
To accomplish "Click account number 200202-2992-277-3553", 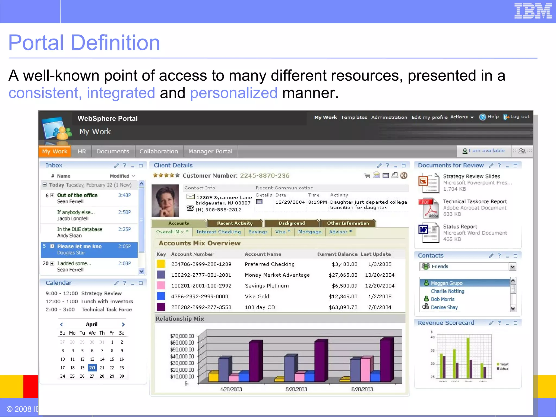I will (201, 307).
